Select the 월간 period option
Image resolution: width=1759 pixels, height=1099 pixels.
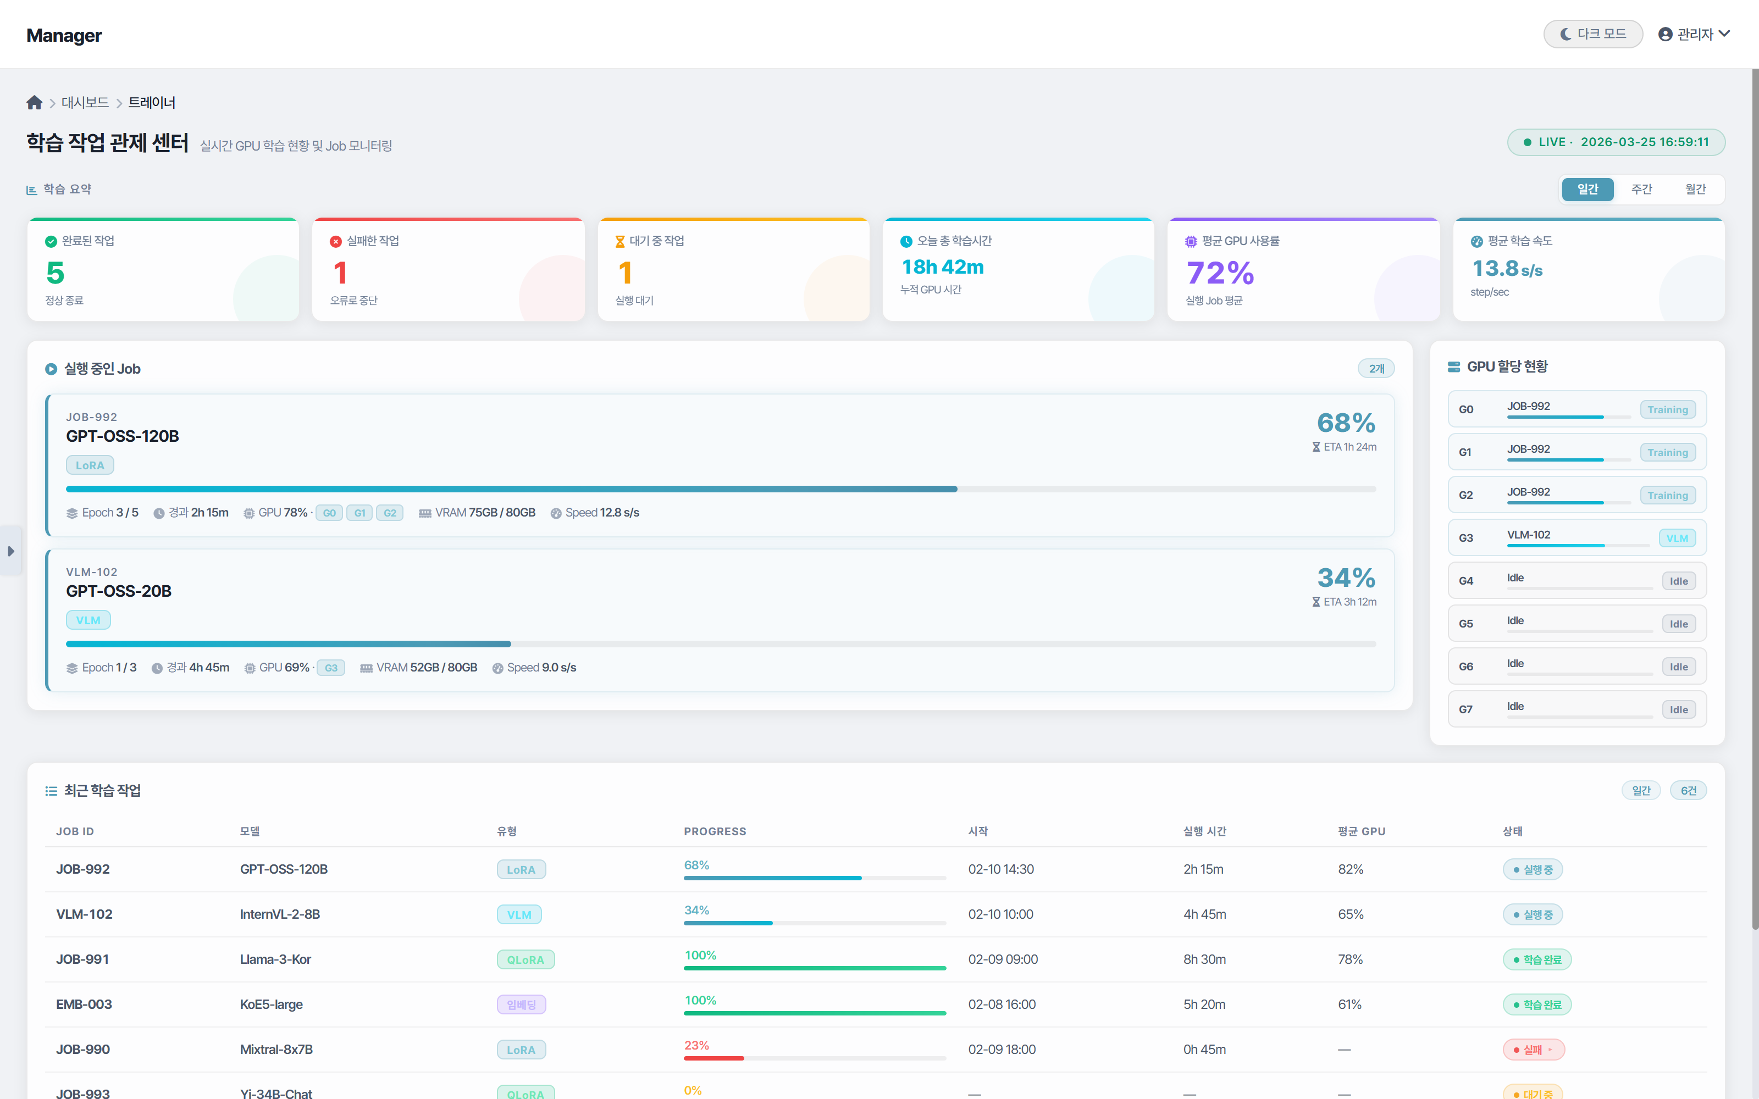[1695, 189]
